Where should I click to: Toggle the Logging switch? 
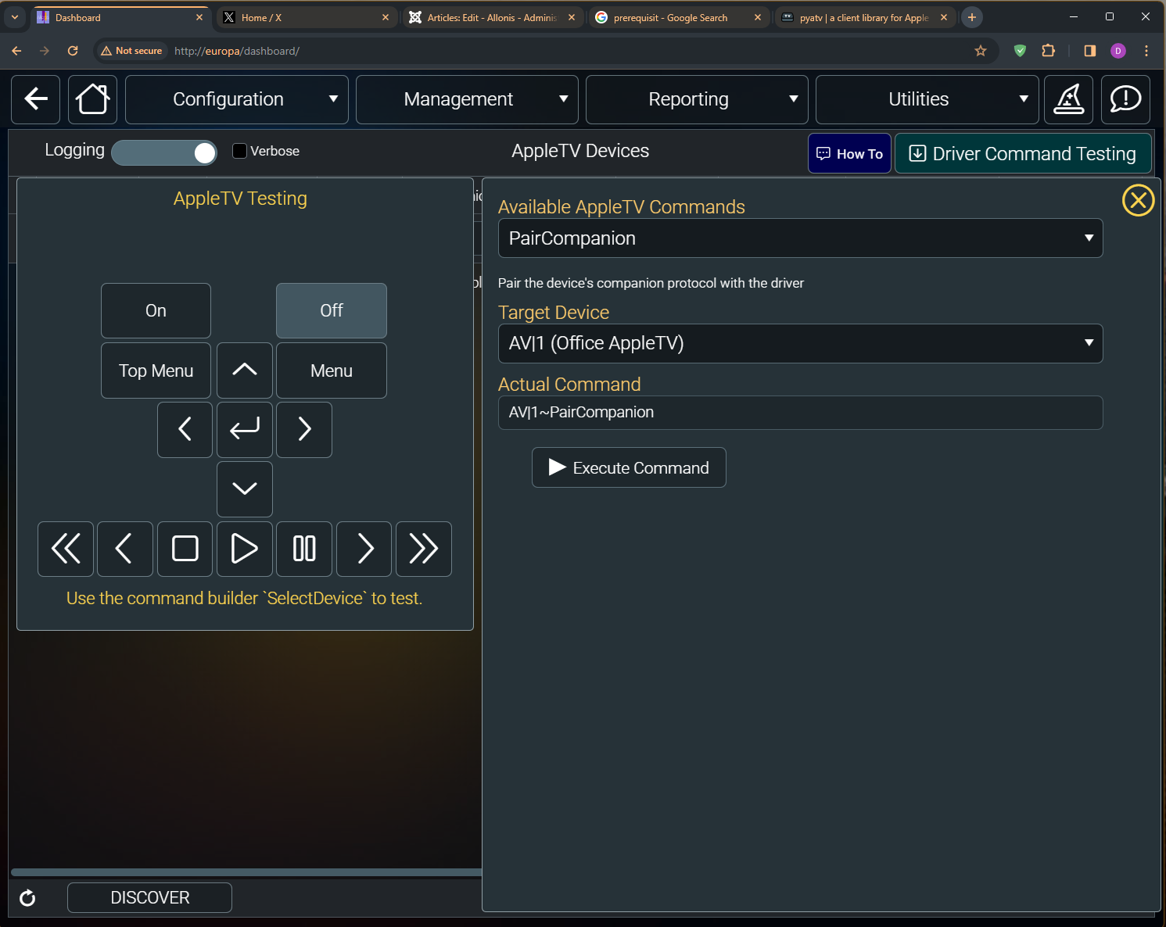[164, 152]
